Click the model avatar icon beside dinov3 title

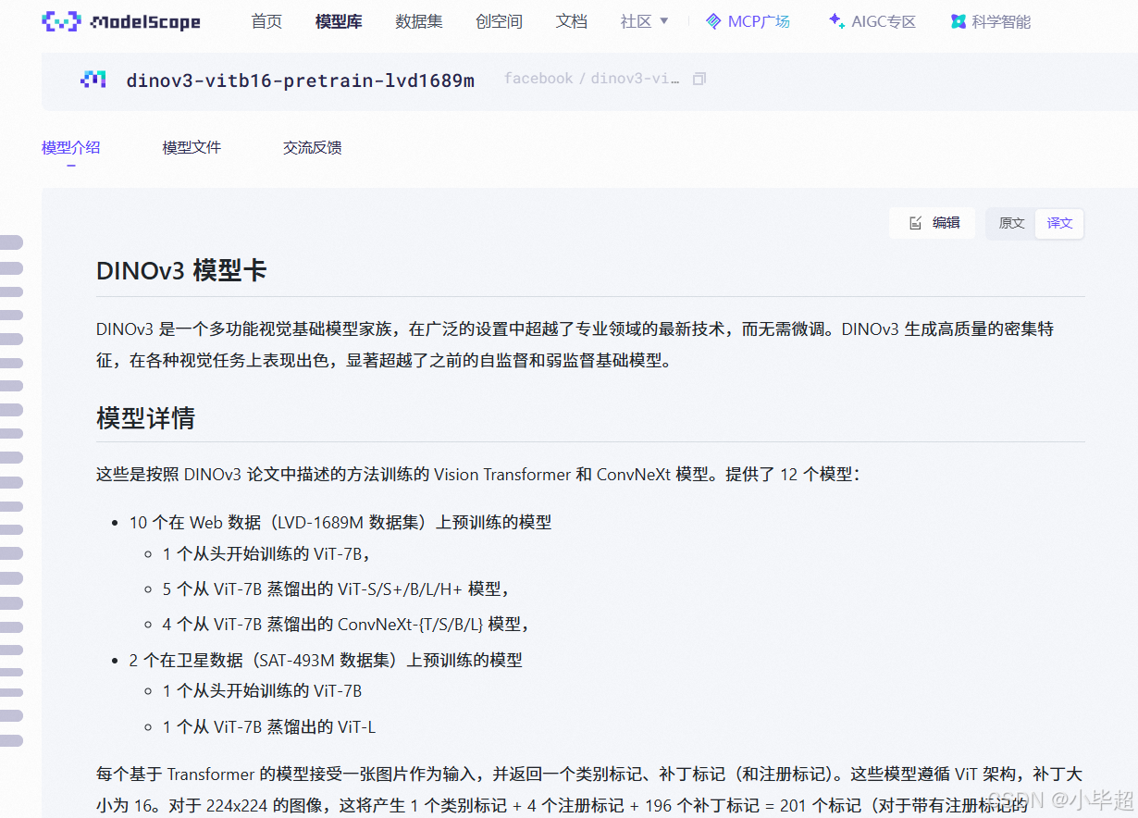click(x=93, y=80)
